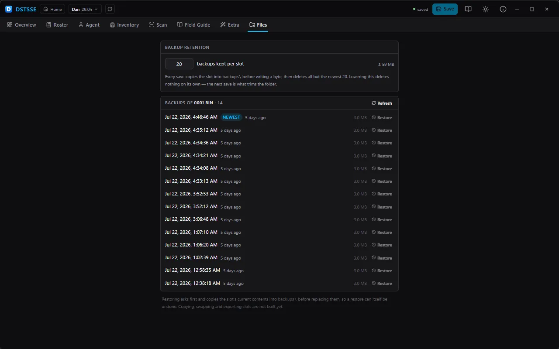
Task: Restore the 1:06:20 AM backup
Action: (382, 245)
